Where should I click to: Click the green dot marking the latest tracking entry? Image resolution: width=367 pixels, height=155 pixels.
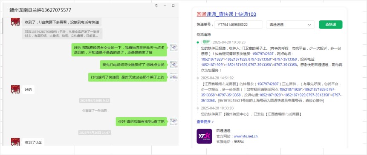point(198,42)
